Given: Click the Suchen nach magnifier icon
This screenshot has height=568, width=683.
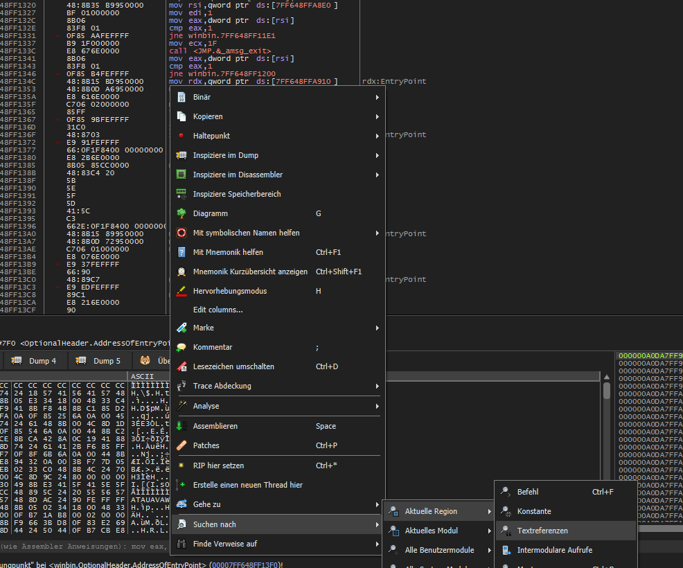Looking at the screenshot, I should click(x=181, y=524).
